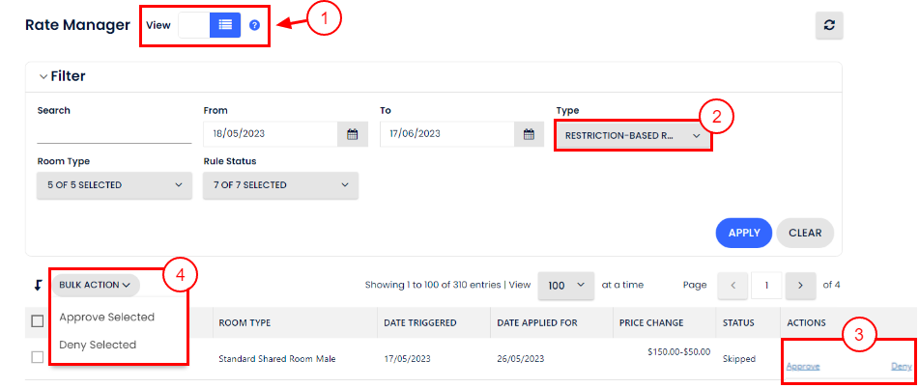The image size is (919, 388).
Task: Click the refresh icon button
Action: click(x=829, y=25)
